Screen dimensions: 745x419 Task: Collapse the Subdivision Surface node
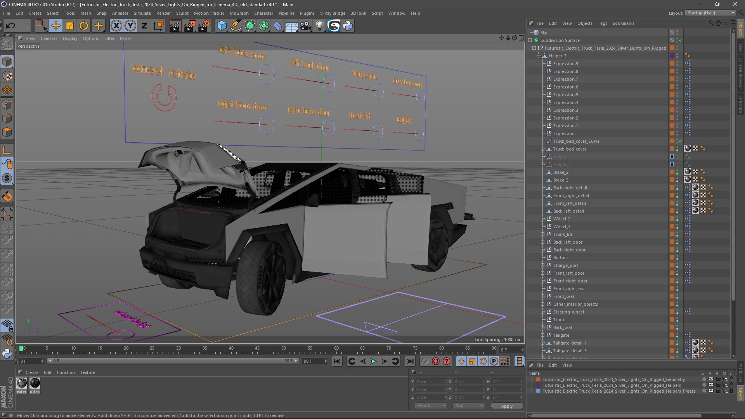tap(530, 40)
